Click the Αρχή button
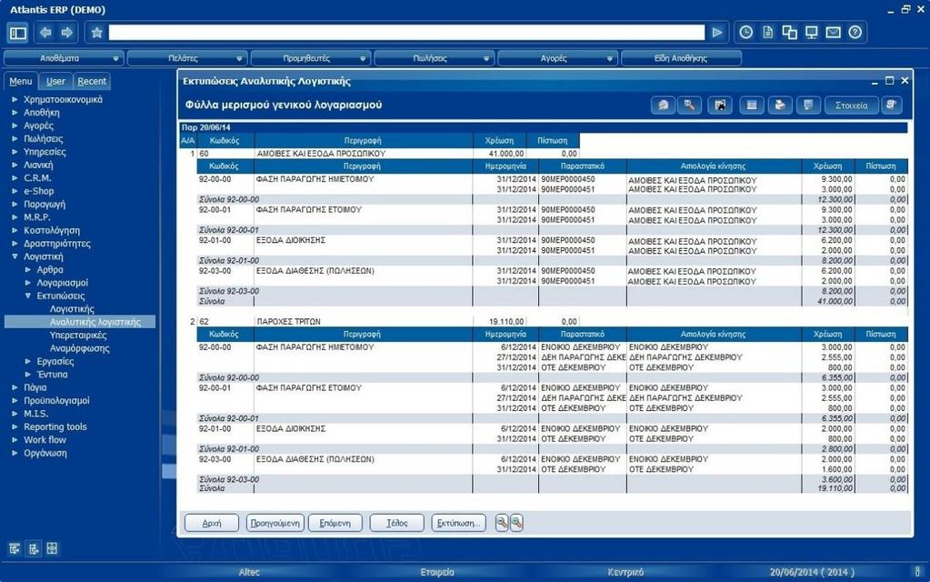The width and height of the screenshot is (930, 582). point(212,523)
